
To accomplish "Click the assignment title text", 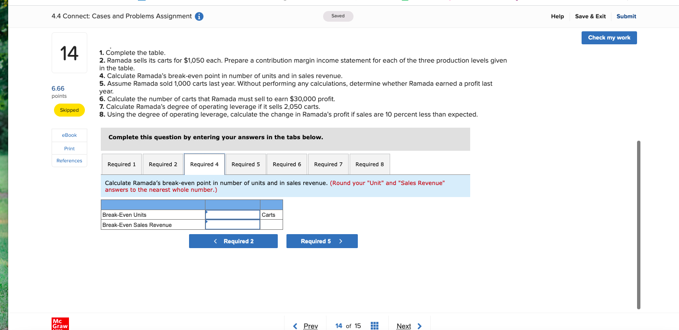I will coord(122,16).
